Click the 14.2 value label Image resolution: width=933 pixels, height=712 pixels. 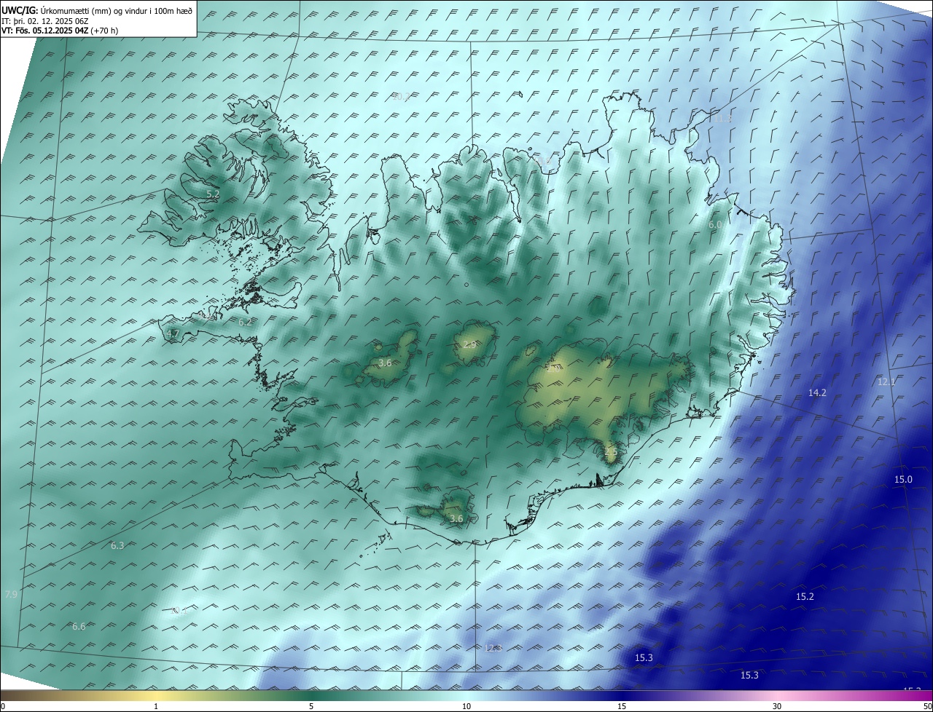[x=817, y=393]
